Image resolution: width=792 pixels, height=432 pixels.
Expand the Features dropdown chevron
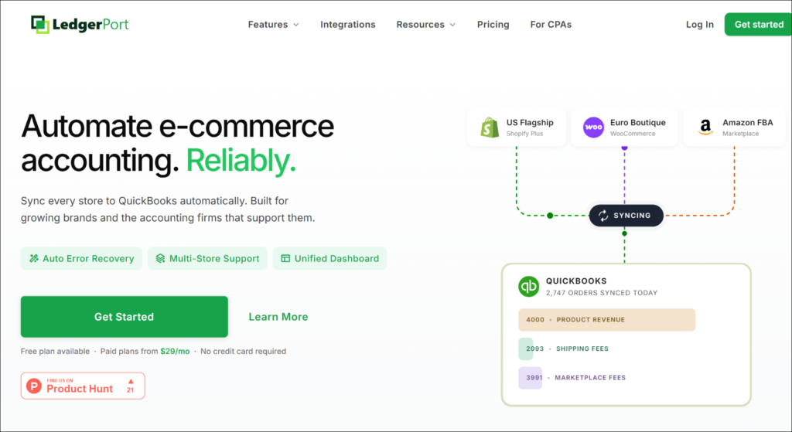point(296,25)
